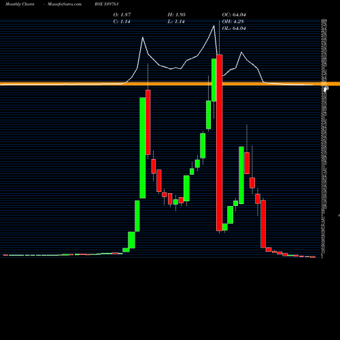Click the 'L: 1.14' low value
The image size is (340, 340).
click(176, 22)
